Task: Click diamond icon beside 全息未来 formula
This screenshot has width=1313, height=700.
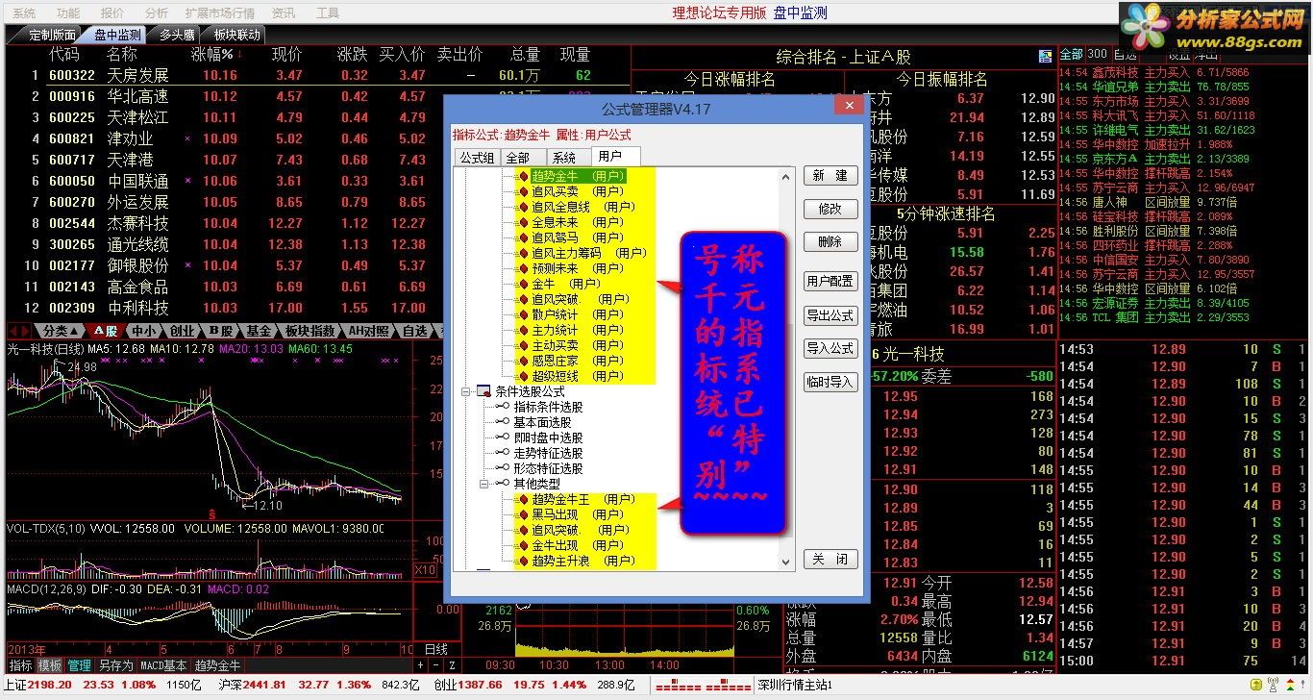Action: click(523, 222)
